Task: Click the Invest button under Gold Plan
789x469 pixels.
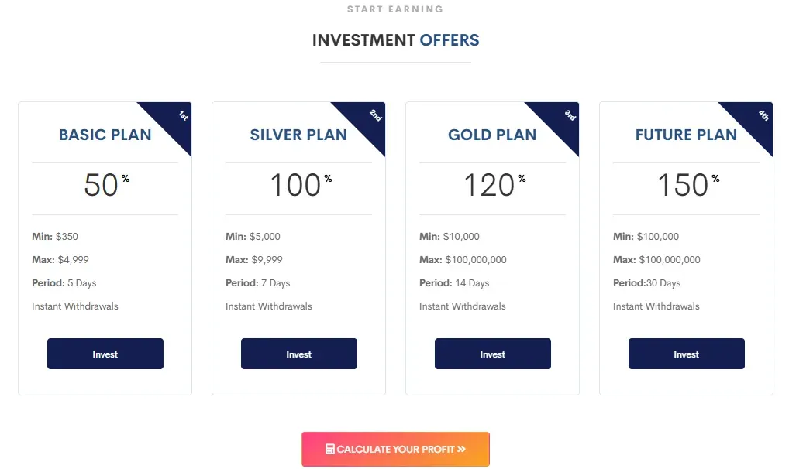Action: [x=492, y=354]
